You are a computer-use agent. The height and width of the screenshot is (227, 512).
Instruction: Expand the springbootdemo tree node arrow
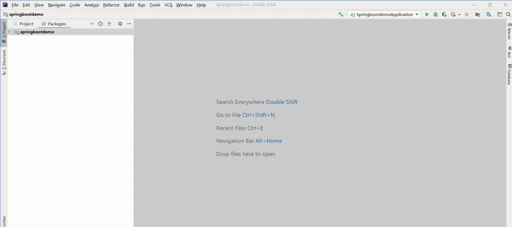10,32
